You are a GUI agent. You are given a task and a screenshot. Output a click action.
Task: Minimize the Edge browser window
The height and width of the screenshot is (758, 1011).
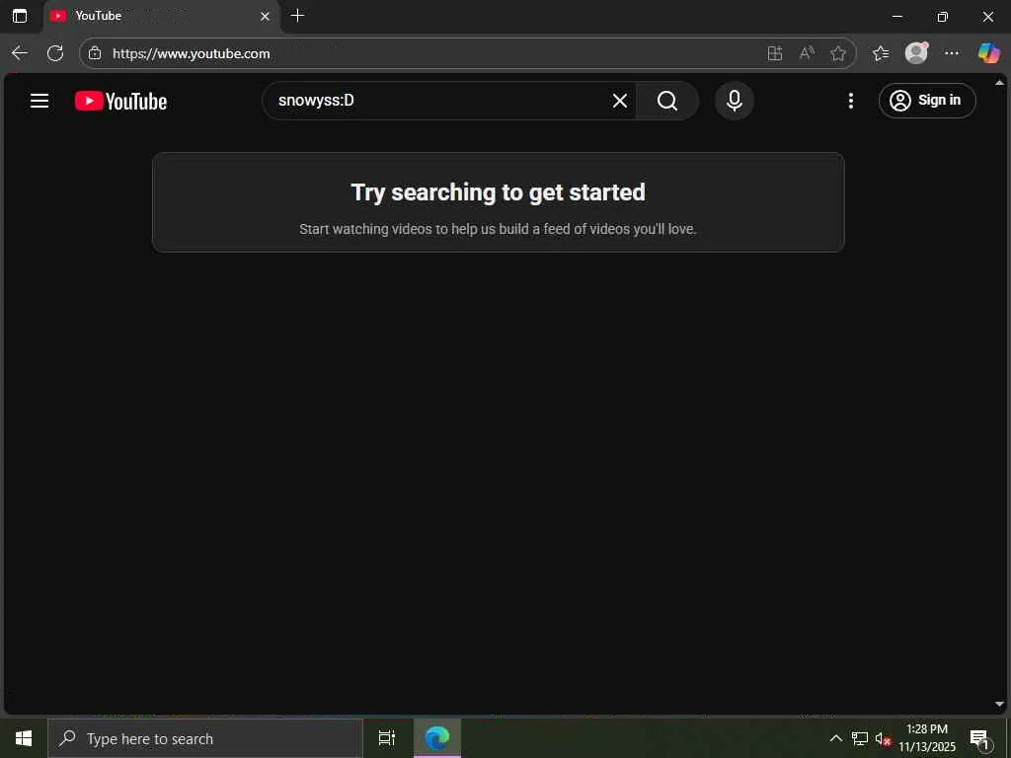[896, 17]
